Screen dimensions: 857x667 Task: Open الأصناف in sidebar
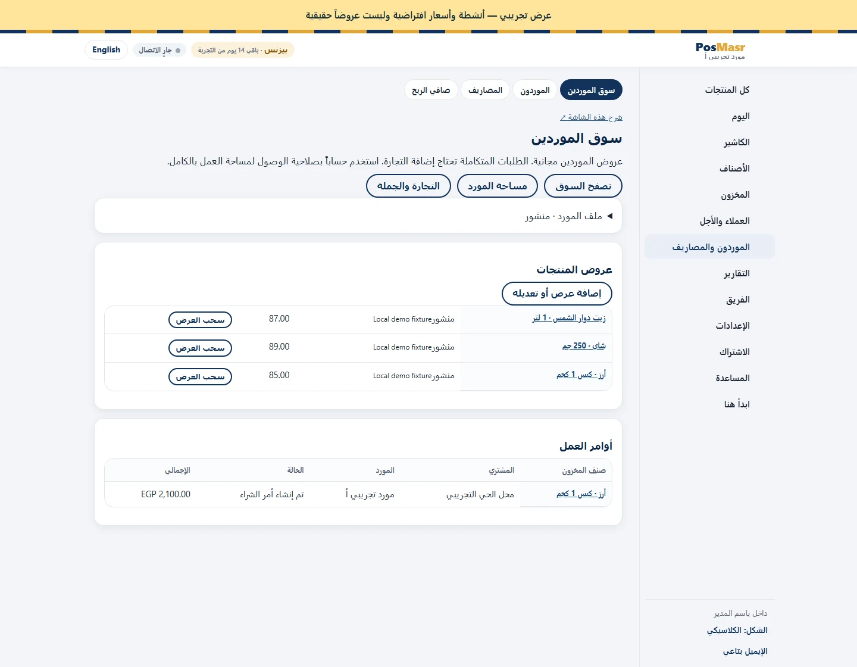click(x=709, y=169)
